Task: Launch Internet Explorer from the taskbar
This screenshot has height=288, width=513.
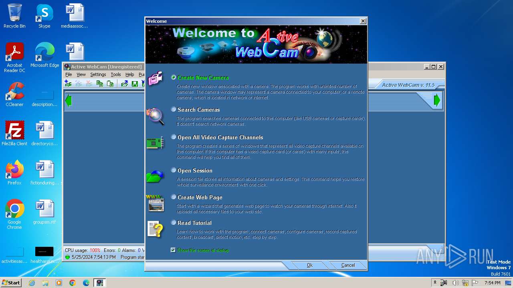Action: [x=32, y=283]
